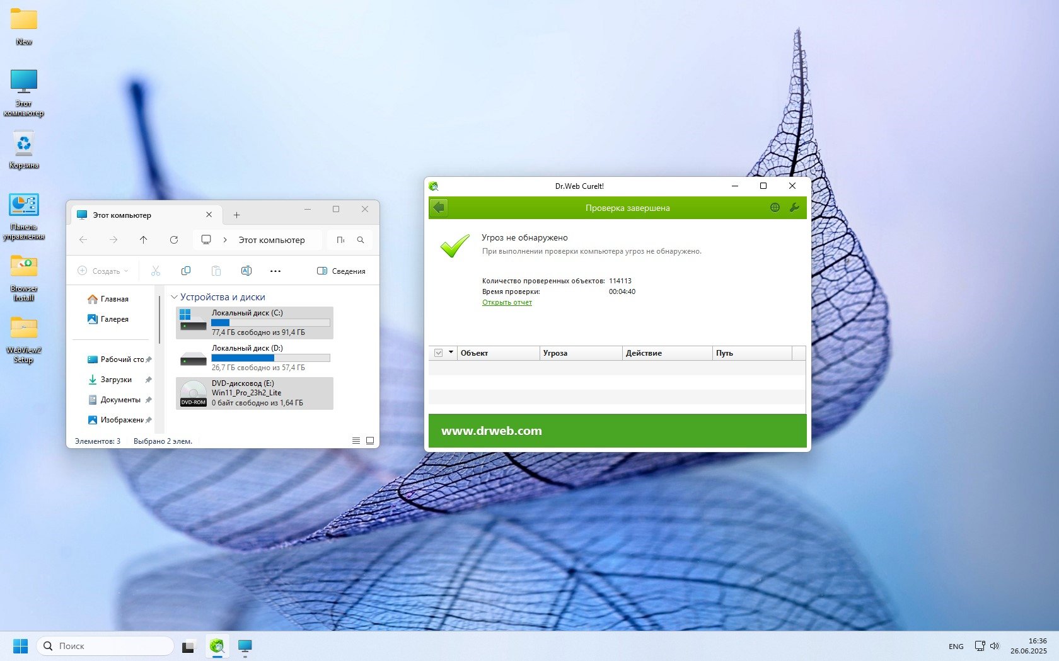The height and width of the screenshot is (661, 1059).
Task: Click the Copy icon in Explorer toolbar
Action: 186,271
